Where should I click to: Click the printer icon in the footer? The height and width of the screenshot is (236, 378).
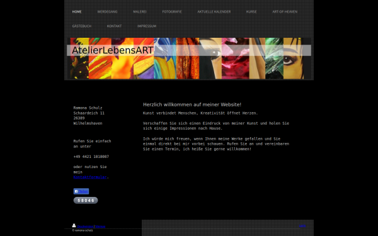coord(74,226)
